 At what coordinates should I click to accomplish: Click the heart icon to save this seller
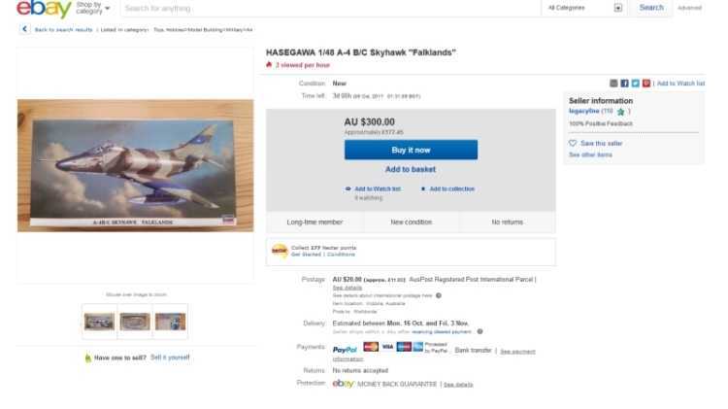tap(573, 143)
